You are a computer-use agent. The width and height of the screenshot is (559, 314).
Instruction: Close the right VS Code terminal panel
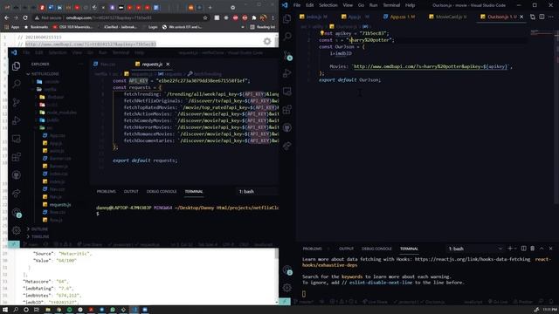click(551, 249)
